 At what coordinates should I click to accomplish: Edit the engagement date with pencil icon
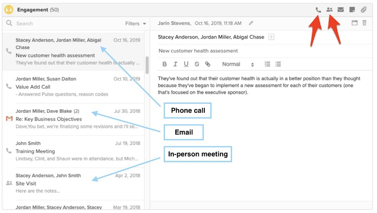coord(251,23)
